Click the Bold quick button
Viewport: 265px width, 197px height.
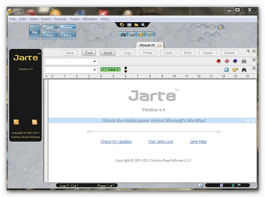pos(187,53)
